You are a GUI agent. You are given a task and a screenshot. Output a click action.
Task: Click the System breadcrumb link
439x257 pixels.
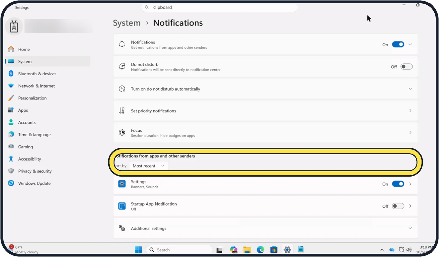pos(127,23)
